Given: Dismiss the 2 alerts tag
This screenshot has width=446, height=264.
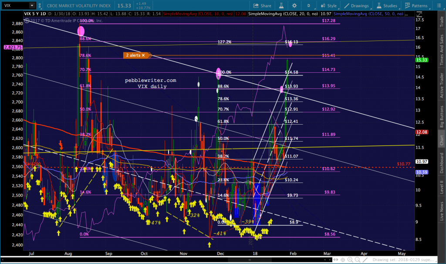Looking at the screenshot, I should click(143, 55).
